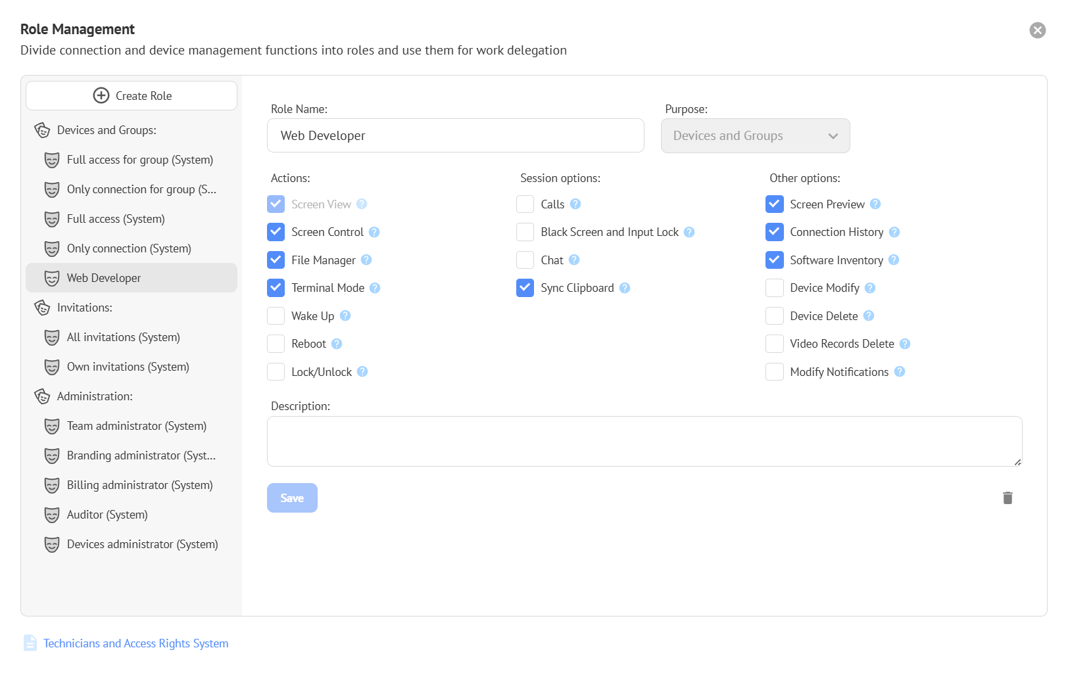The image size is (1068, 673).
Task: Click the plus icon in Create Role
Action: pos(101,96)
